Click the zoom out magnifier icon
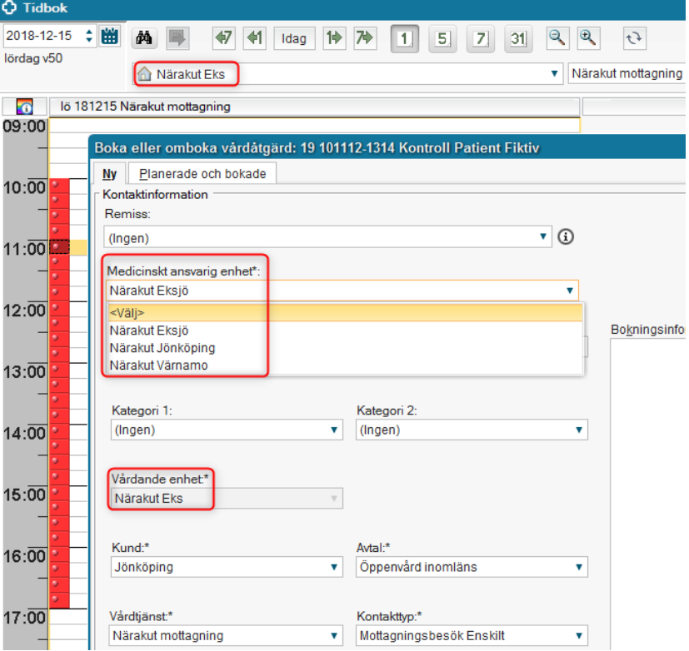The image size is (689, 651). (557, 37)
